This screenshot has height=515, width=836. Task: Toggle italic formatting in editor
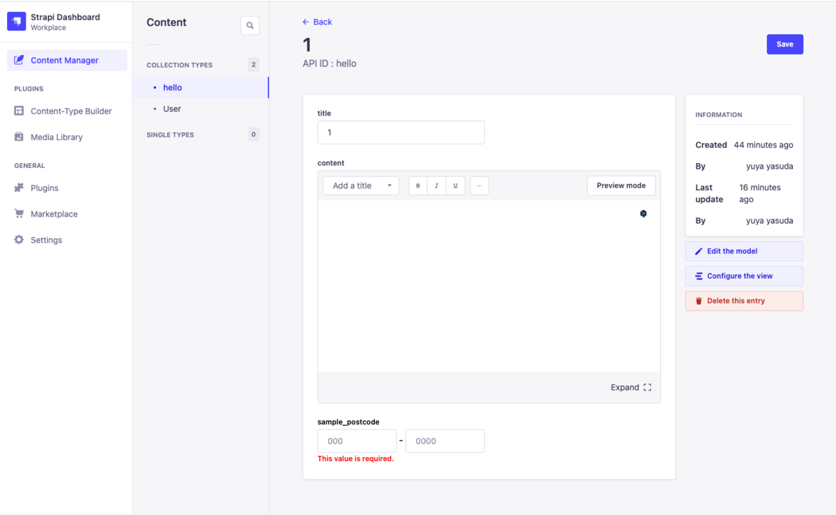pos(437,185)
